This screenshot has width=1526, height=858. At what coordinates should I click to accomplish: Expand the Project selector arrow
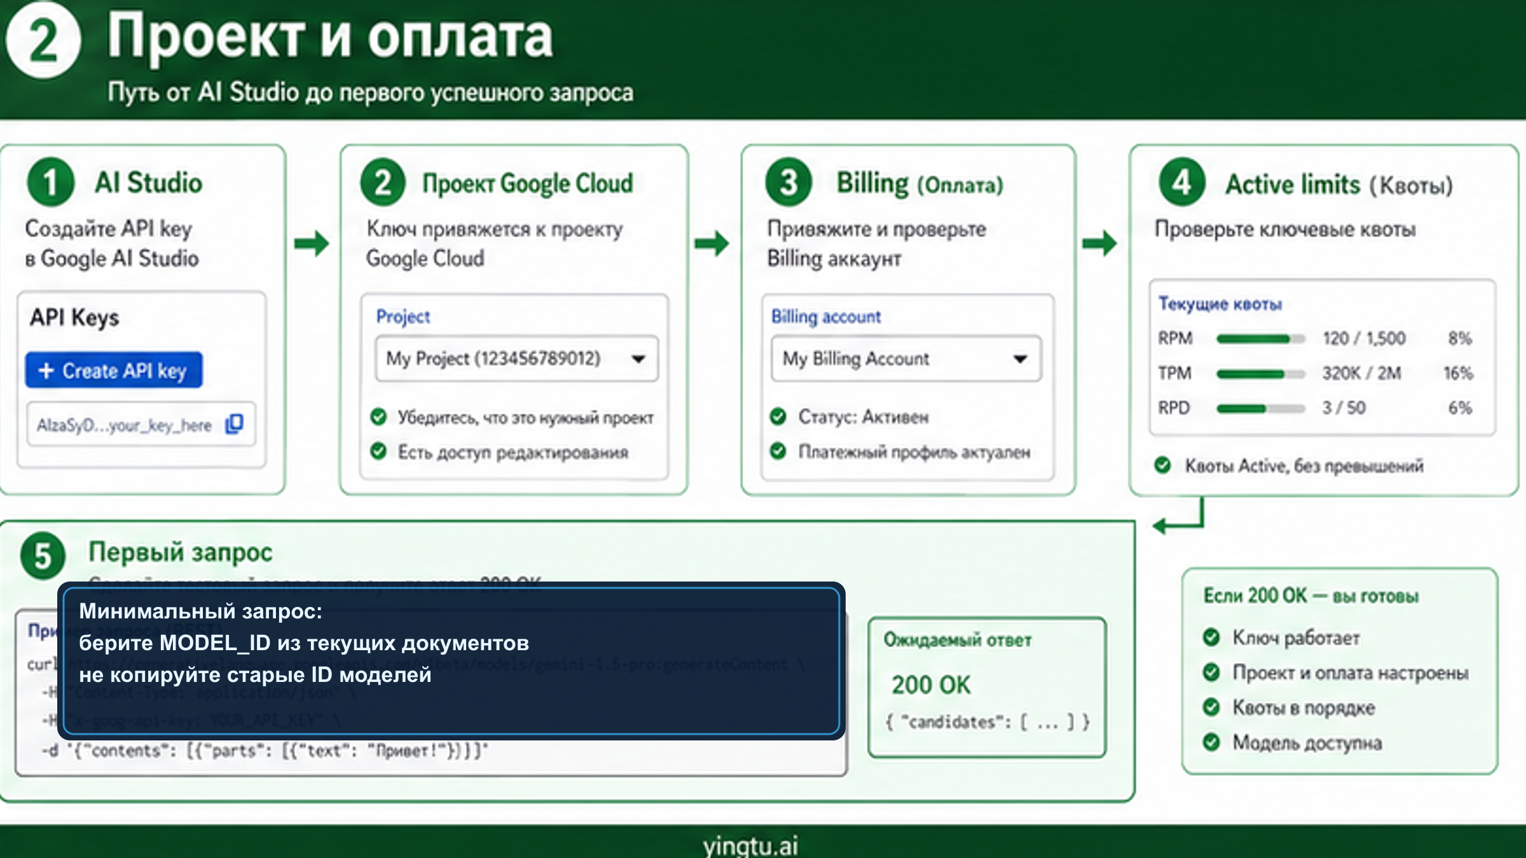tap(639, 358)
